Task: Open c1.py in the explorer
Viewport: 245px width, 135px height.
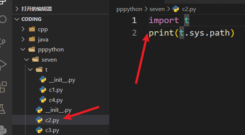Action: (56, 90)
